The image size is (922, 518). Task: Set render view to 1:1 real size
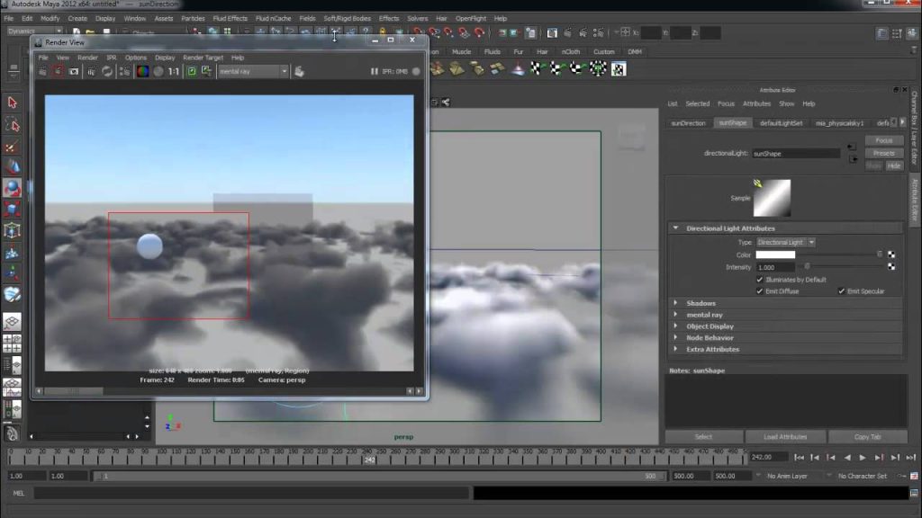(x=174, y=72)
